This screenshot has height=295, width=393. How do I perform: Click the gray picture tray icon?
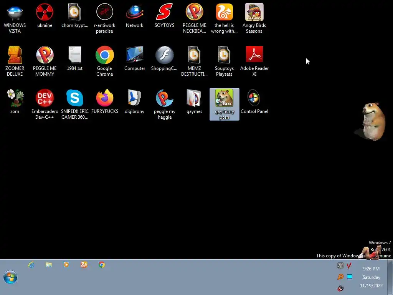(340, 265)
